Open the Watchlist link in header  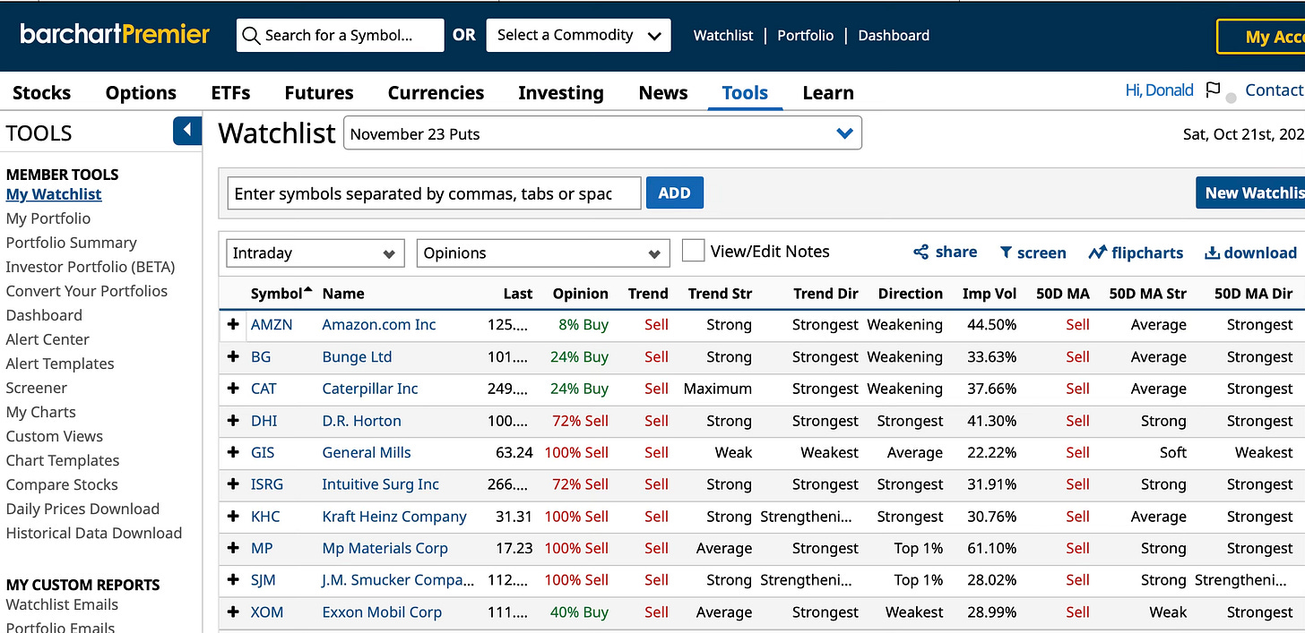click(723, 36)
